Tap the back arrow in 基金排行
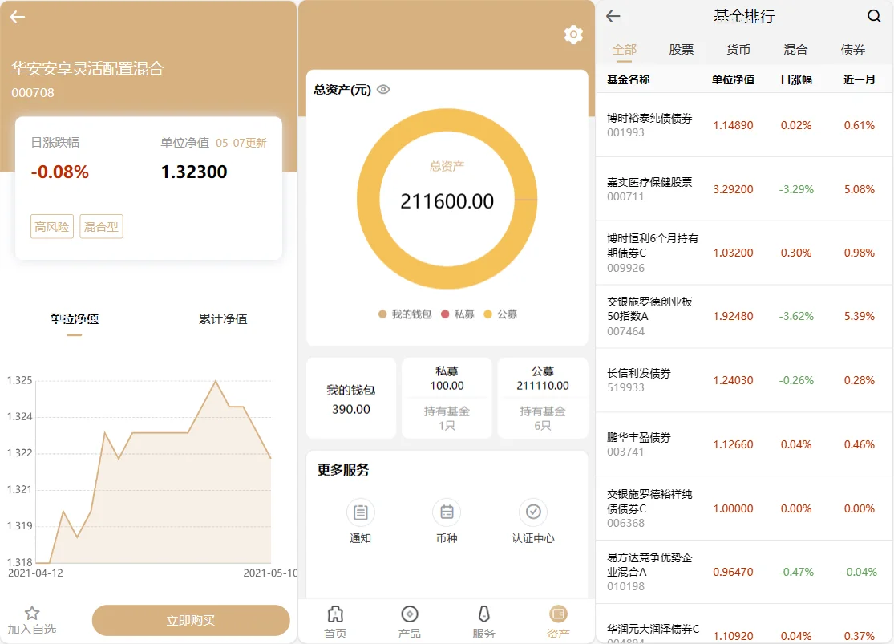This screenshot has height=644, width=894. point(613,16)
